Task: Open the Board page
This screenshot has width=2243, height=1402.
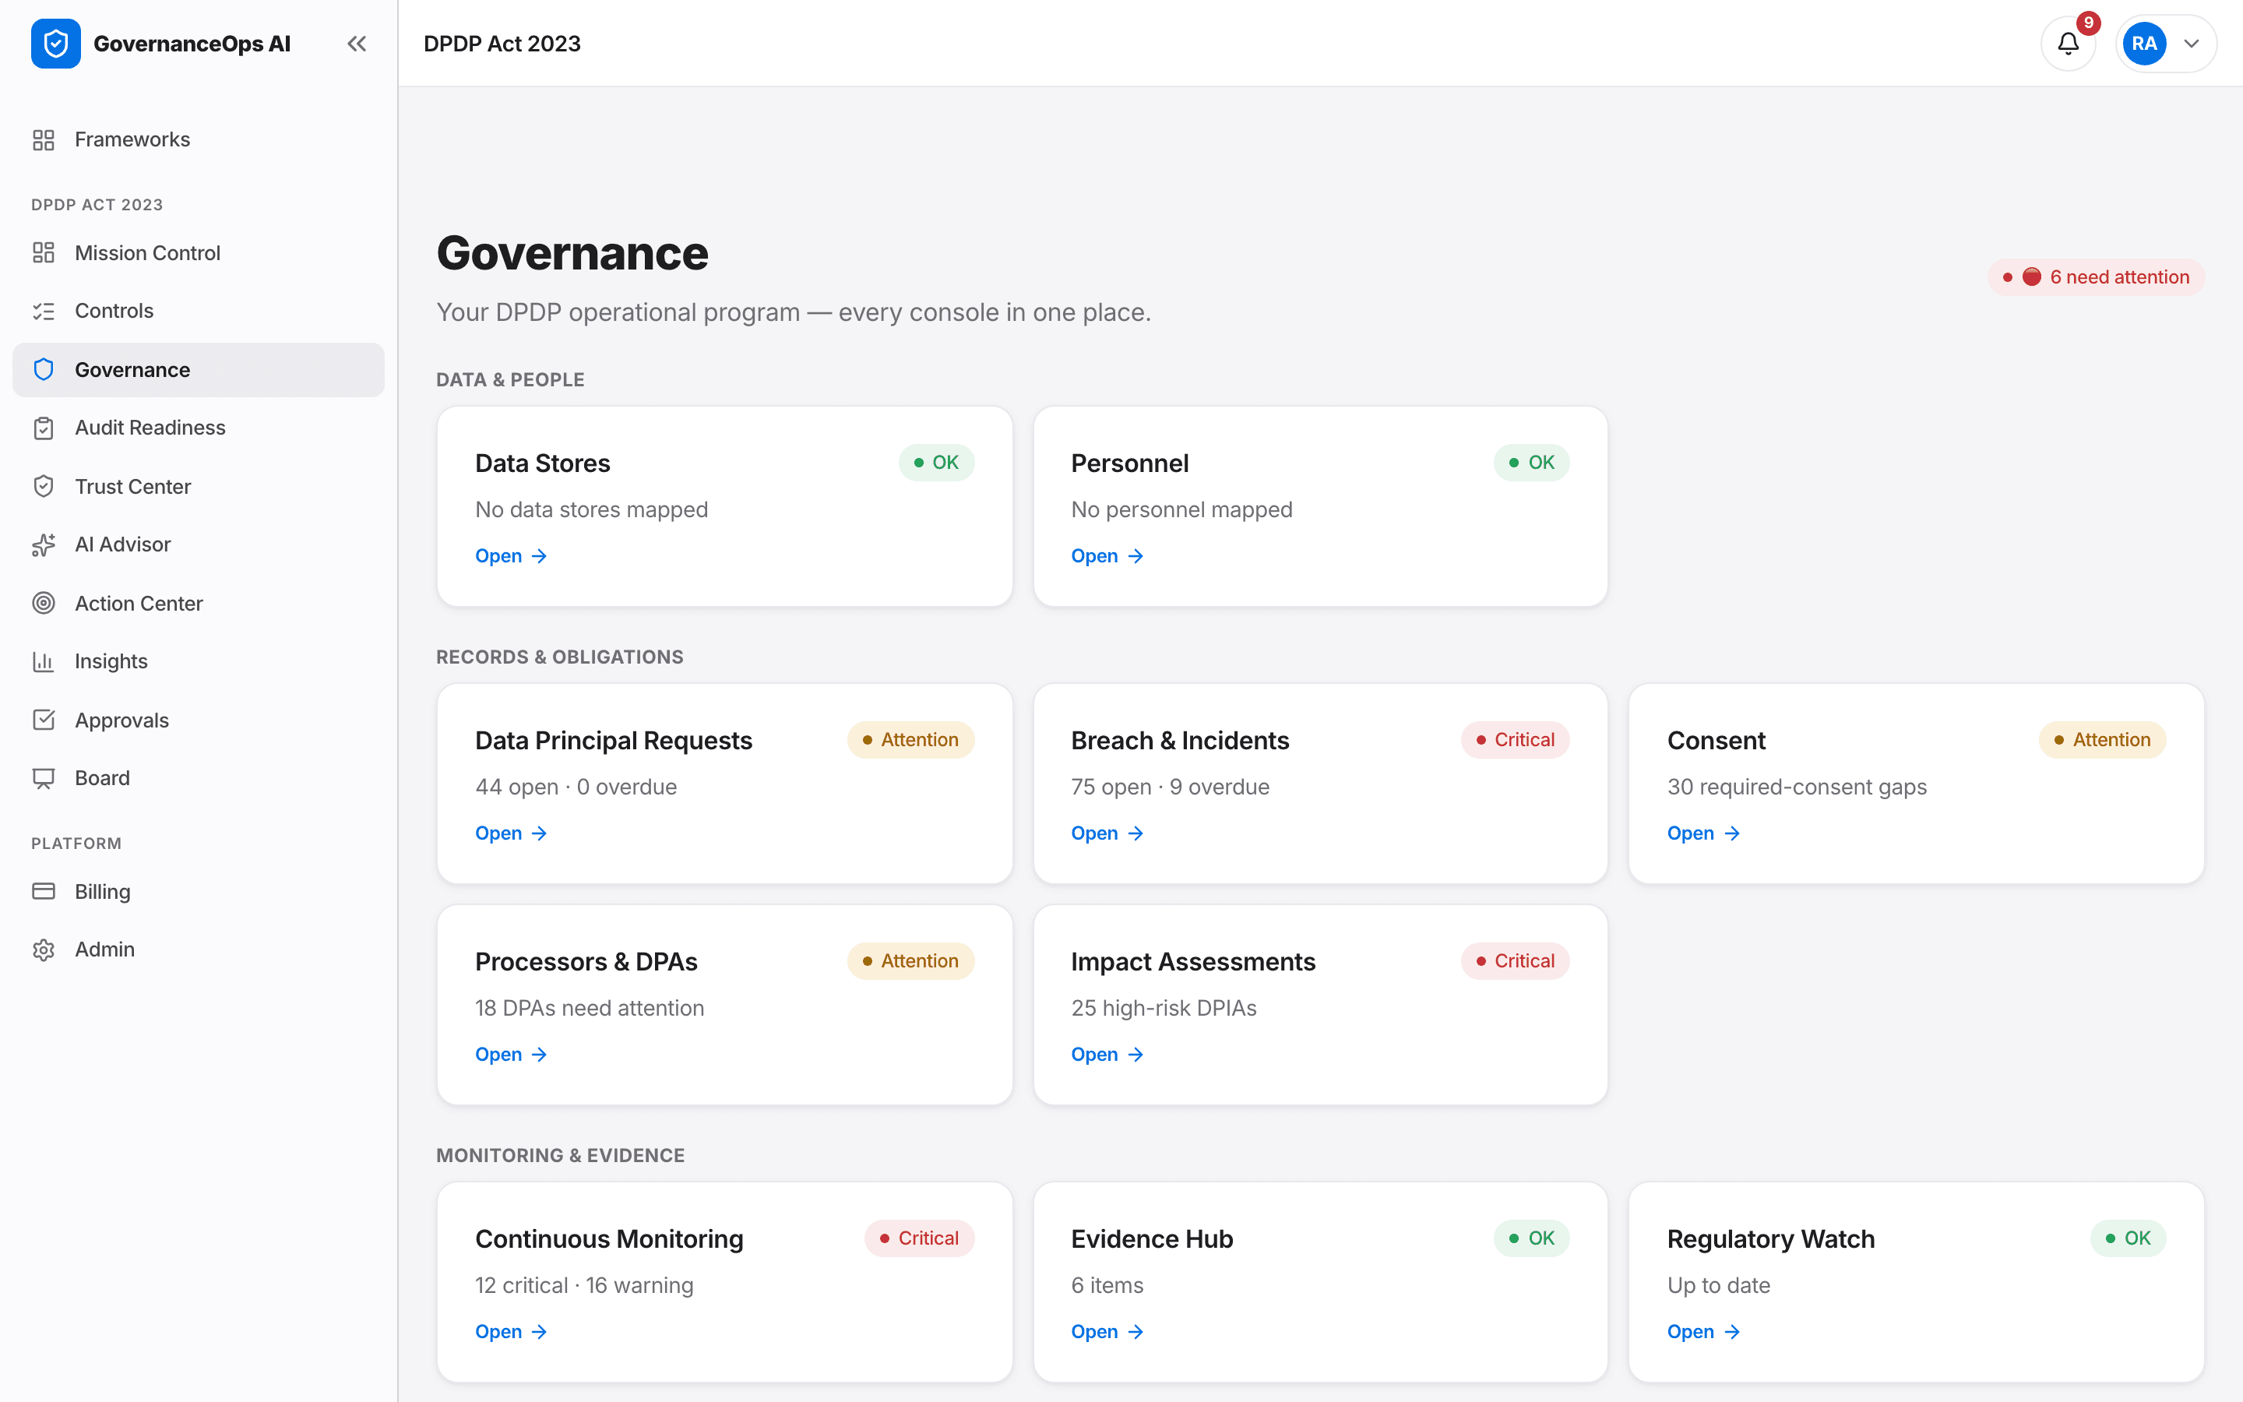Action: click(199, 778)
